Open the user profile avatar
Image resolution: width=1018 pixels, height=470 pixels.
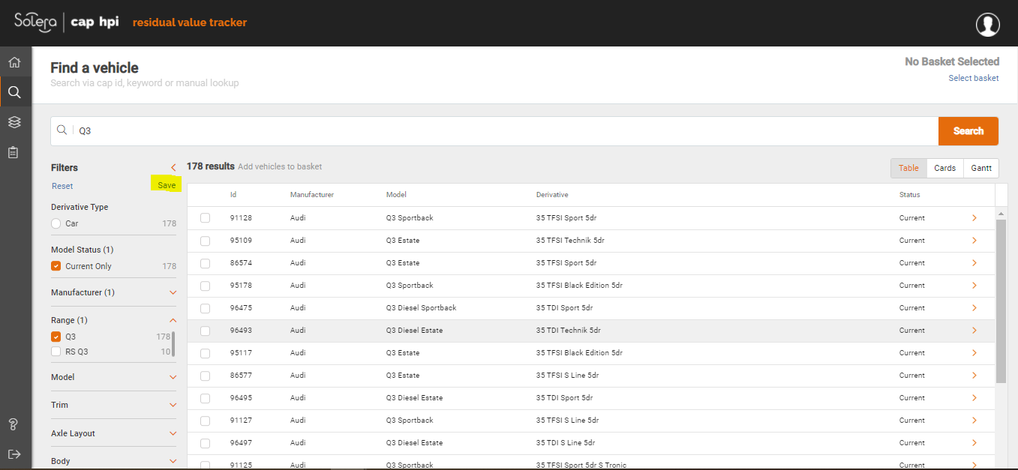(x=987, y=23)
